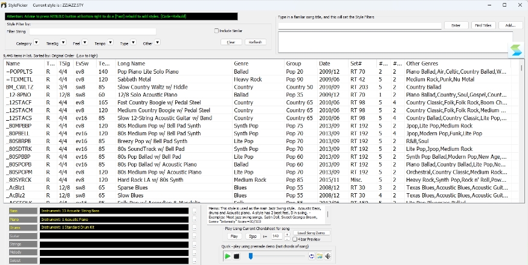
Task: Click the Load Song Demo button
Action: 312,233
